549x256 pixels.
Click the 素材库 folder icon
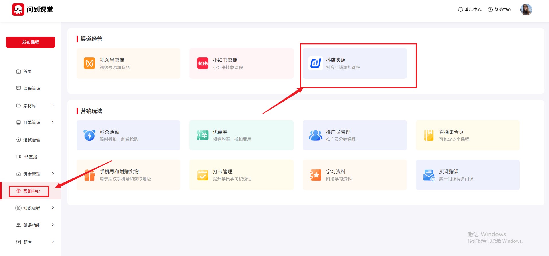18,106
